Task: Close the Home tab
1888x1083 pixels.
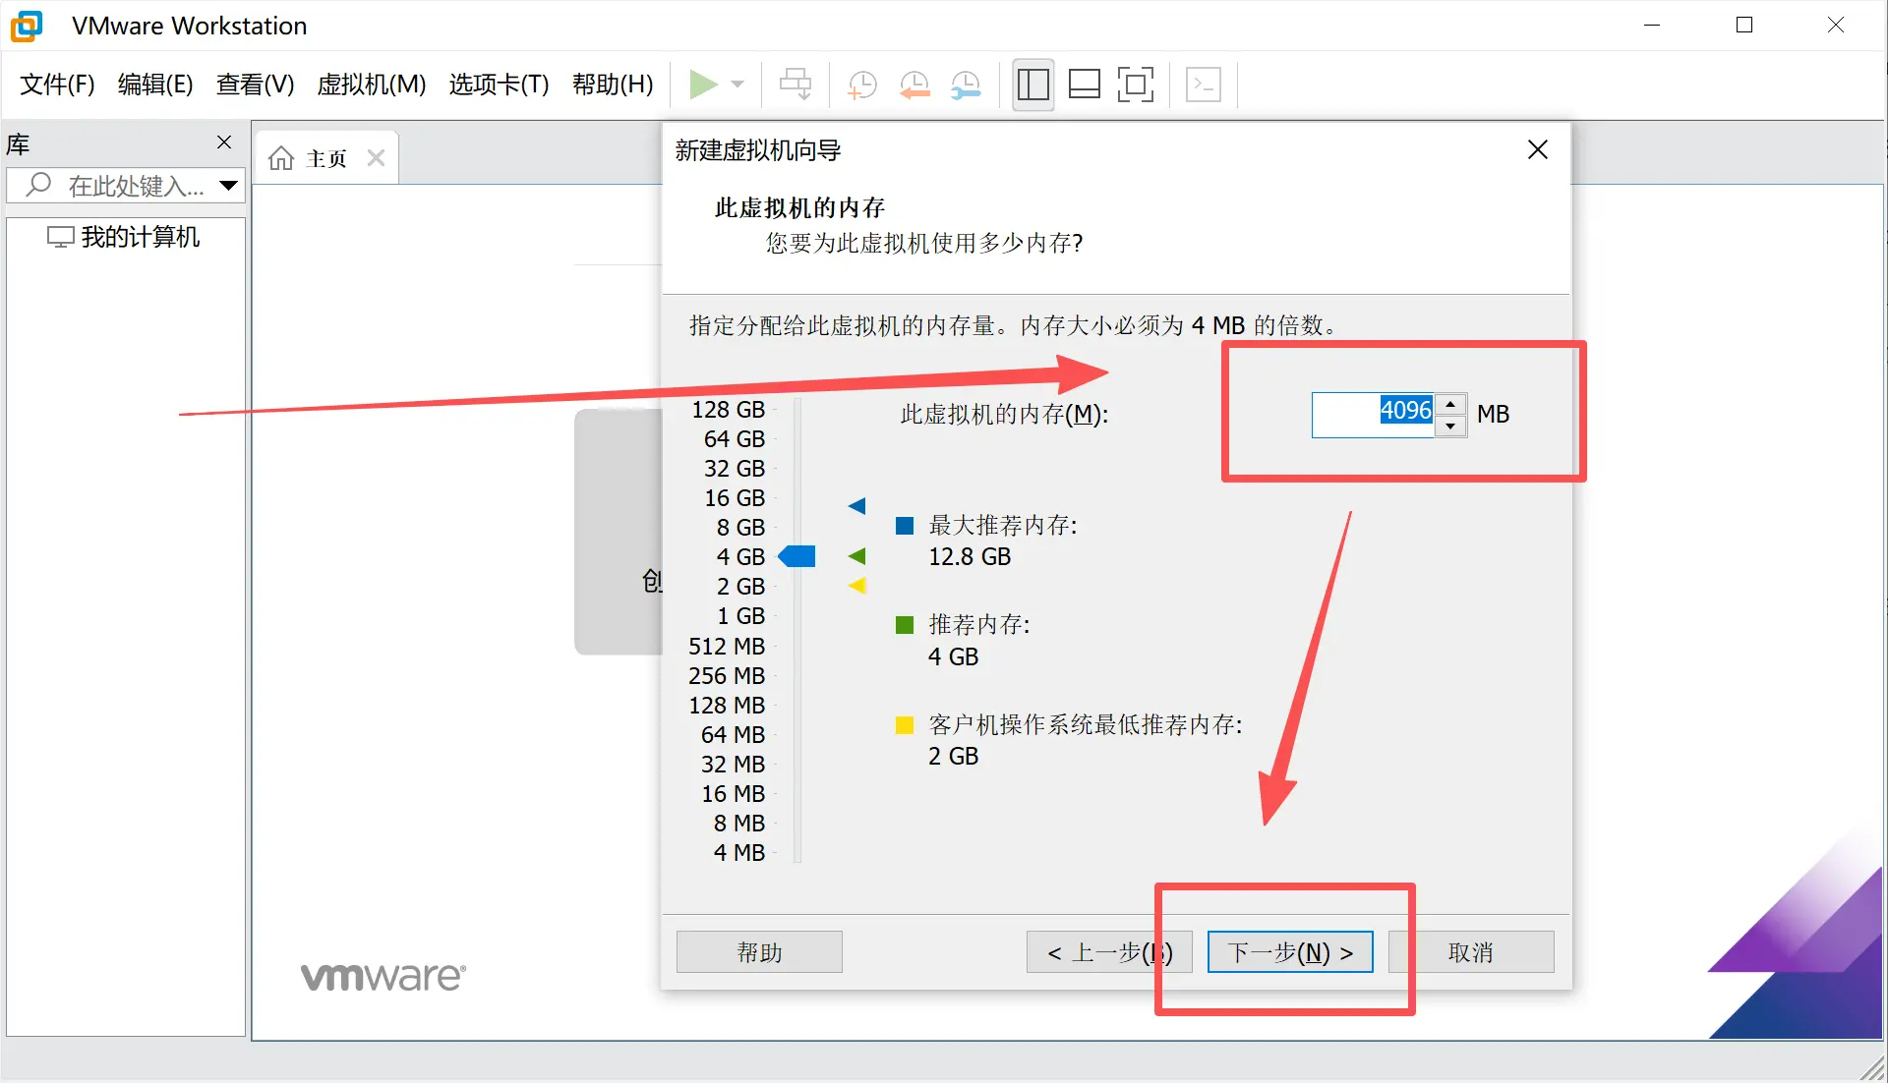Action: [x=376, y=158]
